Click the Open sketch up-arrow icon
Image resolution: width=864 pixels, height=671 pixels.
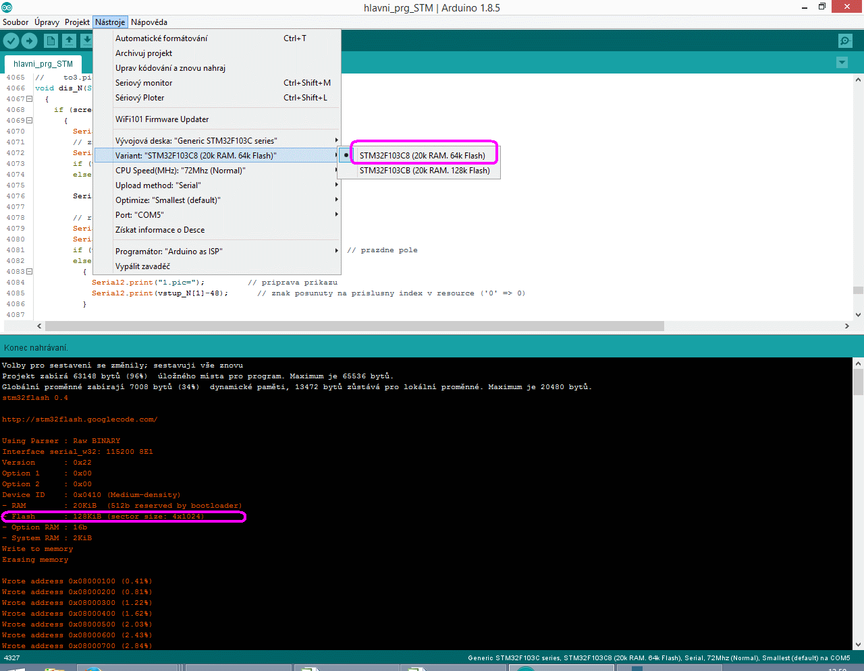coord(69,41)
